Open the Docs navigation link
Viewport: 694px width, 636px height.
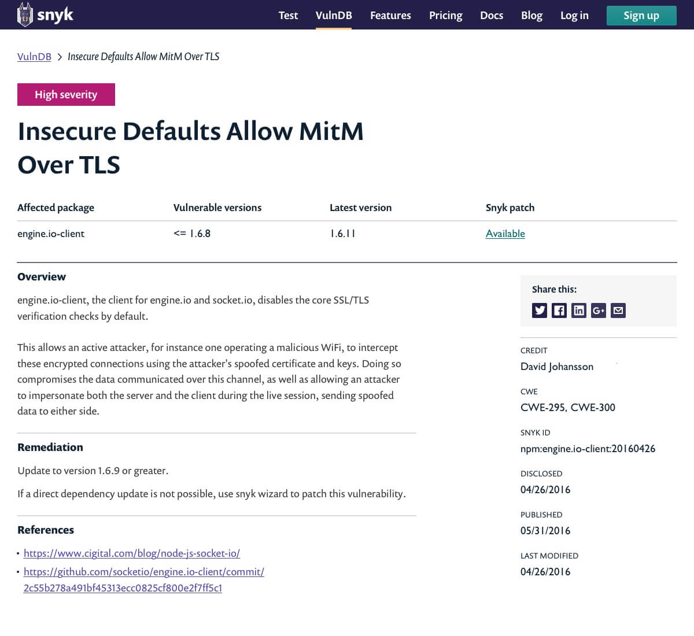point(492,16)
